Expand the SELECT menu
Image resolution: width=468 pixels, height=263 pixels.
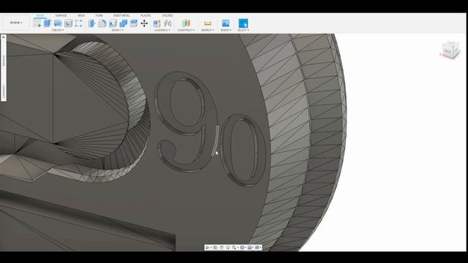[244, 30]
